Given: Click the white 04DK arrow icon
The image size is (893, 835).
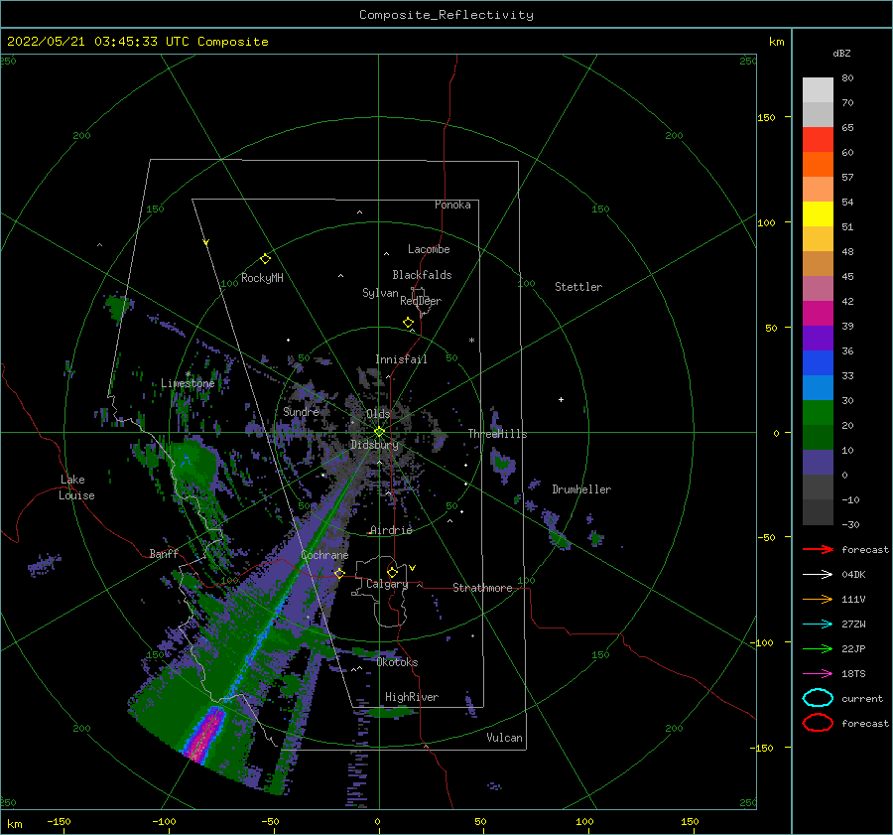Looking at the screenshot, I should 818,575.
